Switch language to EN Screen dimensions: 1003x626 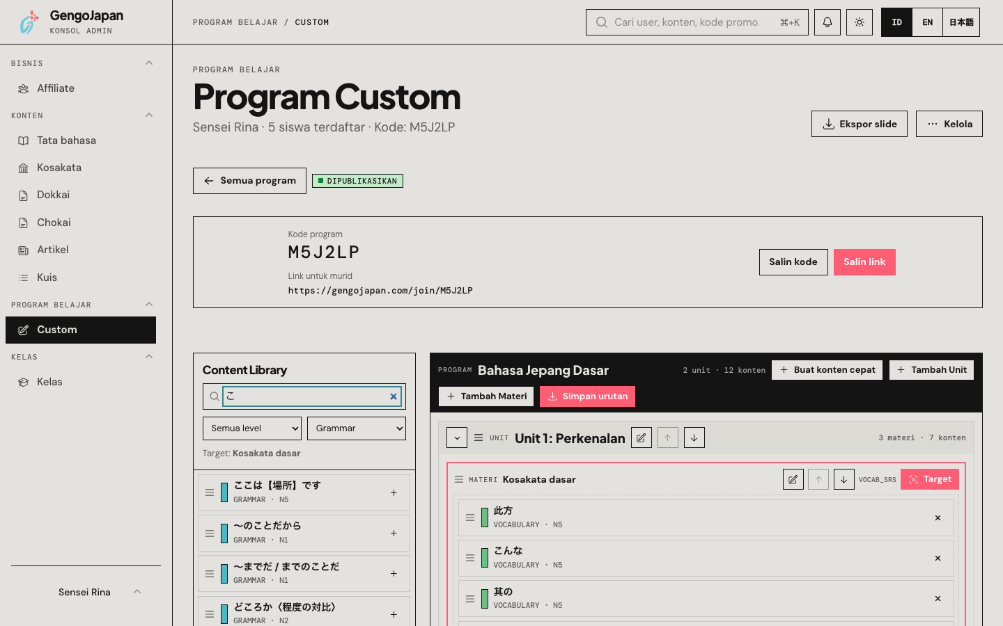(928, 22)
